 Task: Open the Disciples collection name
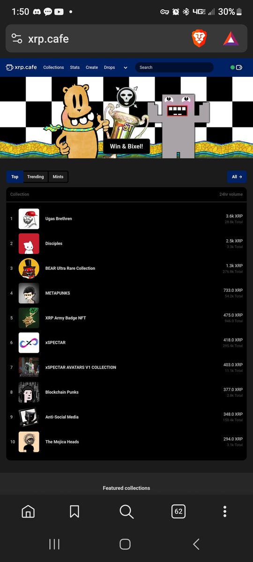(x=54, y=244)
